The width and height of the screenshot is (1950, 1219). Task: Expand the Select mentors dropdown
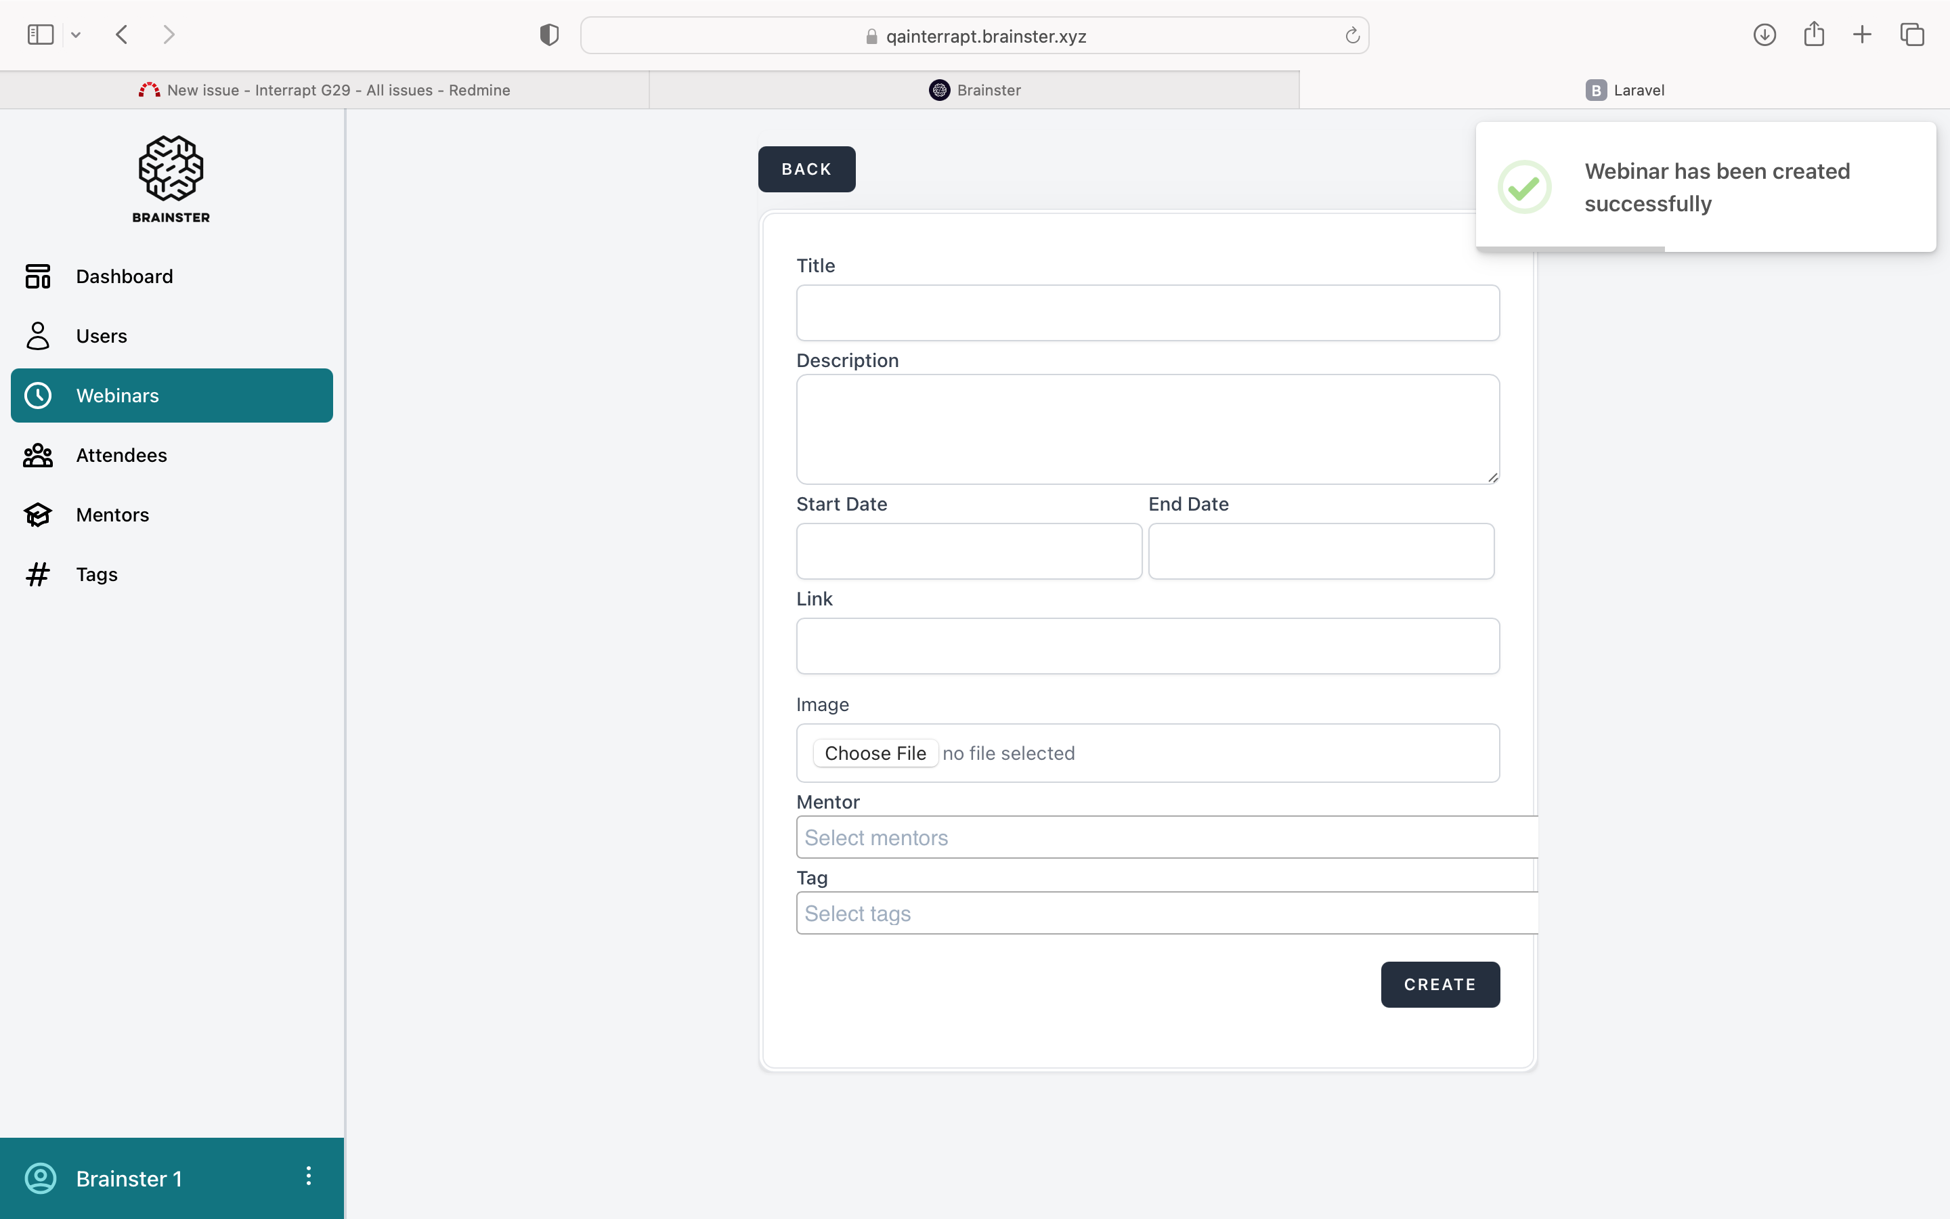(x=1166, y=838)
